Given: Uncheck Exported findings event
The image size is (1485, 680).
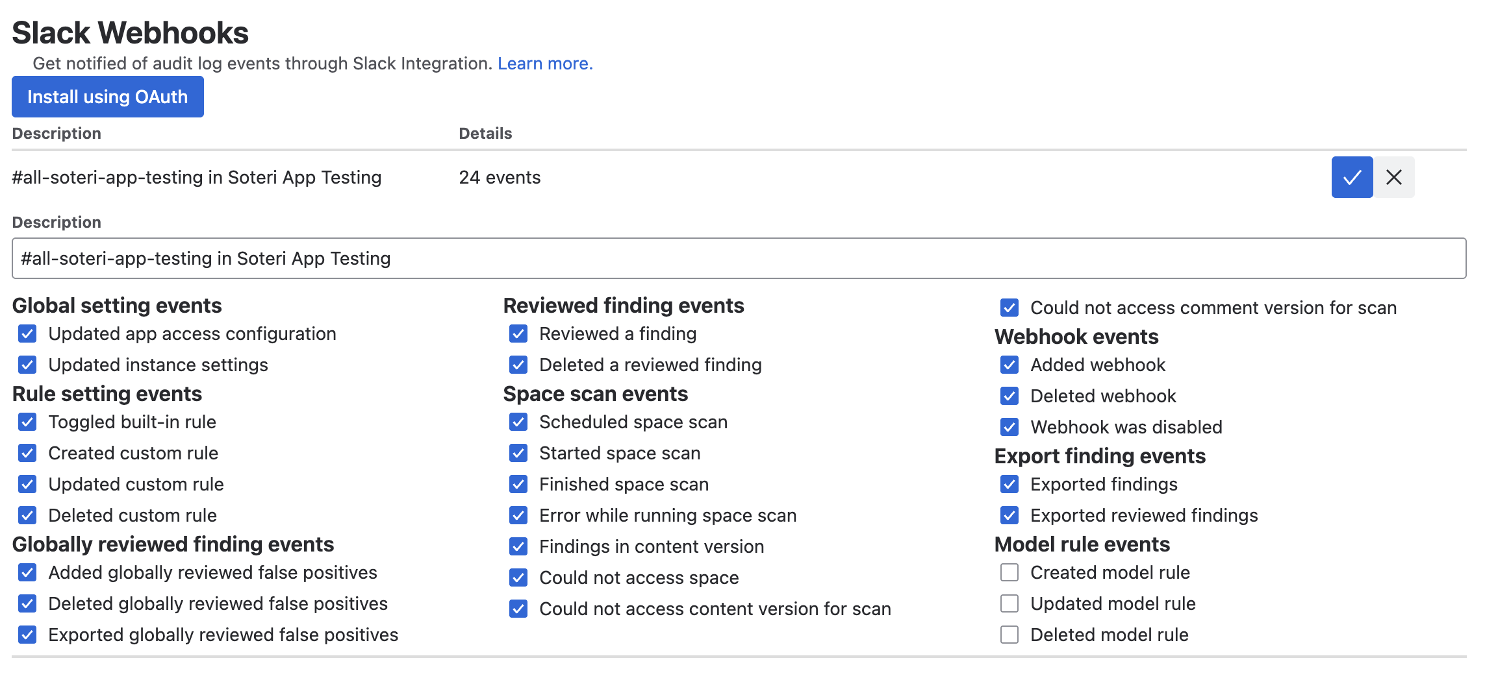Looking at the screenshot, I should pos(1009,484).
